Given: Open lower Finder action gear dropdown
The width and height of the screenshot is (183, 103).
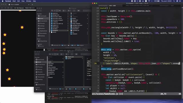Looking at the screenshot, I should coord(67,54).
